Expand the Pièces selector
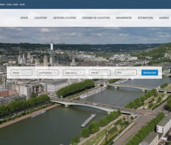The width and height of the screenshot is (171, 145). pos(100,72)
